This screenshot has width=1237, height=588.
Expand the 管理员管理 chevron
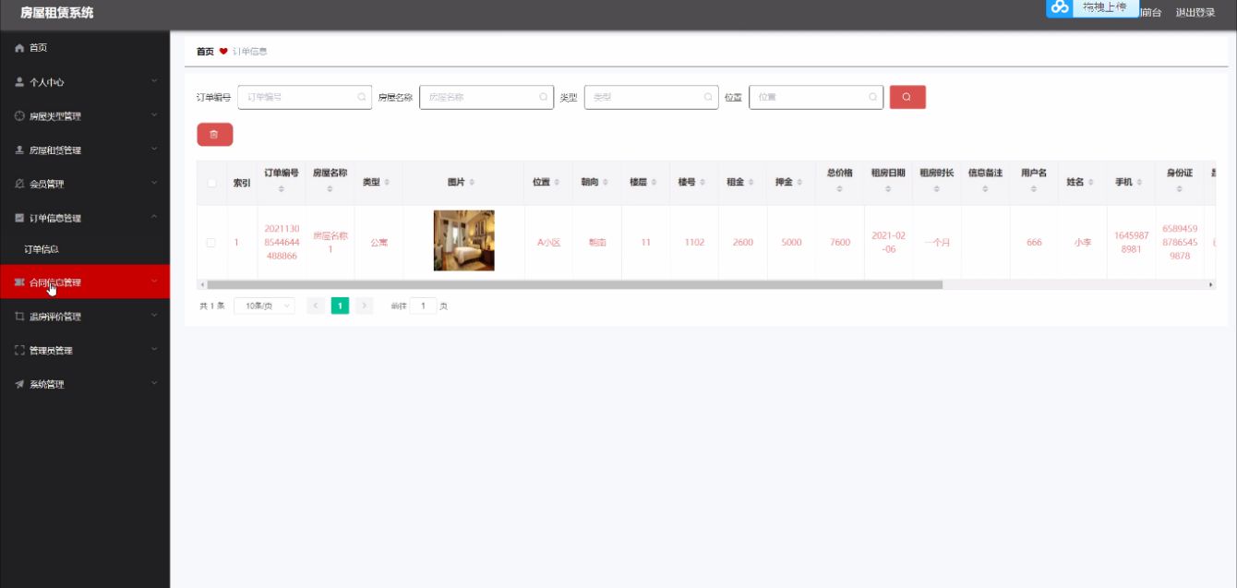[x=155, y=351]
